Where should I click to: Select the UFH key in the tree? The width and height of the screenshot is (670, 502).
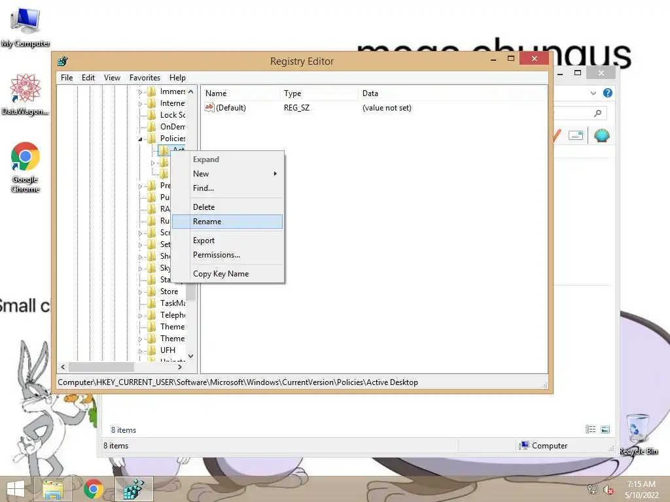(x=167, y=350)
